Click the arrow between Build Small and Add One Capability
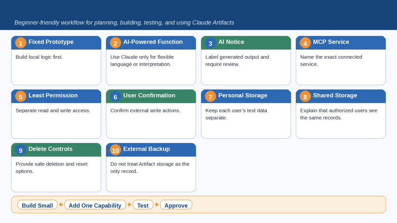This screenshot has width=397, height=223. [x=61, y=204]
